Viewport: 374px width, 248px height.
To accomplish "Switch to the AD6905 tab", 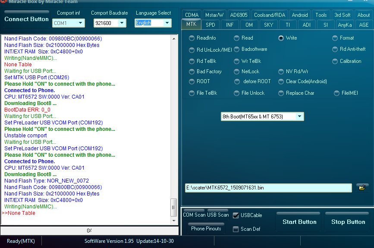I will click(x=239, y=15).
